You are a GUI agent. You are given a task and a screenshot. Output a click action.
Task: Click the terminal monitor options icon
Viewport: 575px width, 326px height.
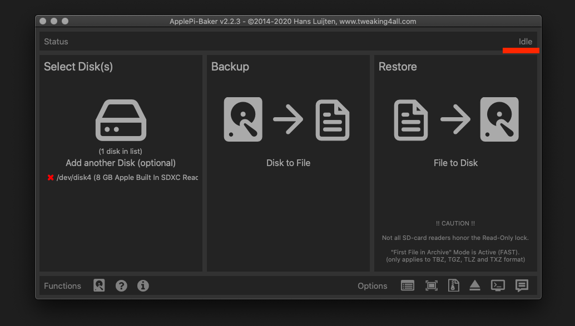click(498, 285)
